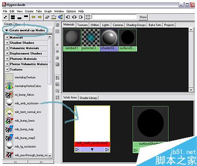The height and width of the screenshot is (166, 197).
Task: Show input and output connections icon
Action: 74,17
